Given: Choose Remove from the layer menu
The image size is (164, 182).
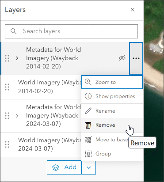Looking at the screenshot, I should point(112,125).
